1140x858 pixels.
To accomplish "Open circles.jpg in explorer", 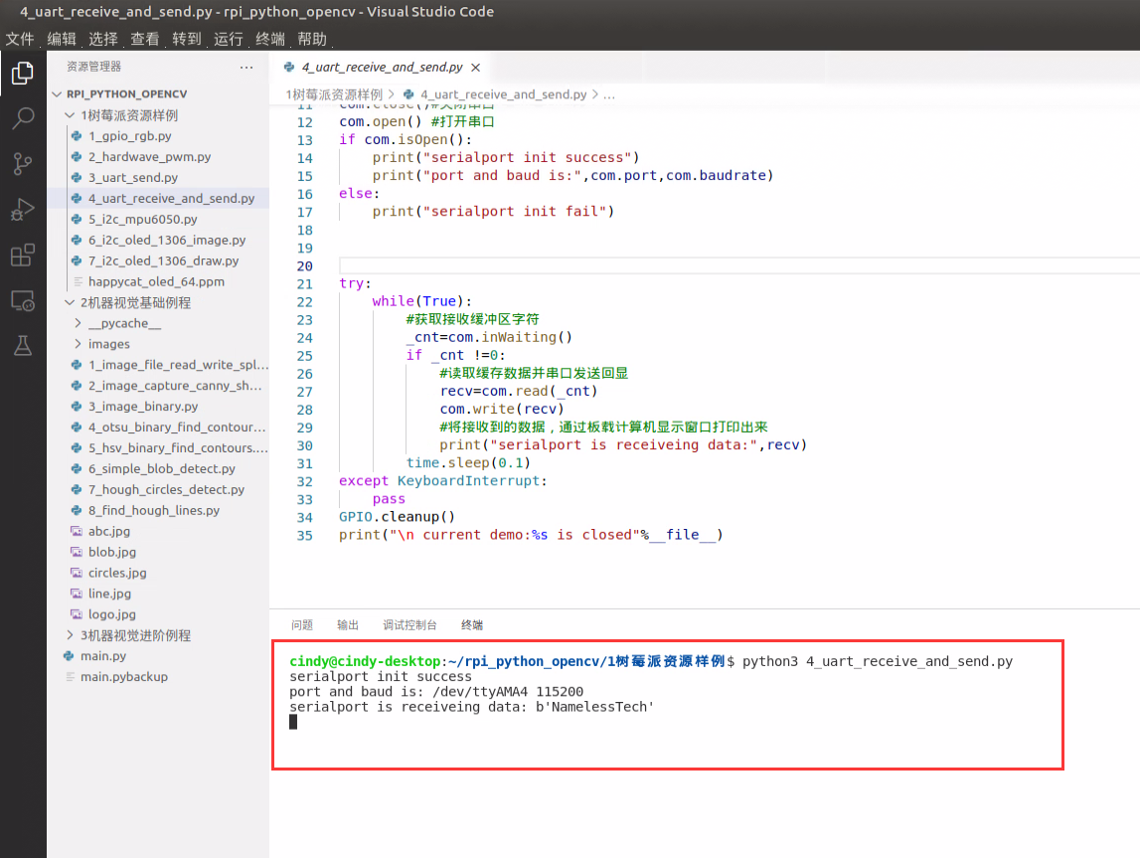I will point(117,573).
